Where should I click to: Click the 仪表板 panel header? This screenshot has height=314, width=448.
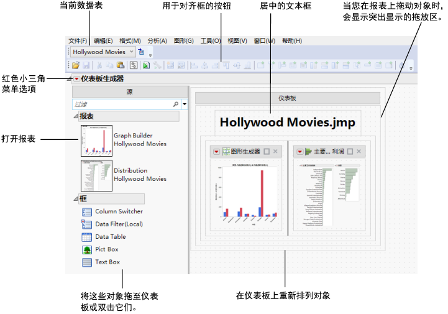point(288,98)
